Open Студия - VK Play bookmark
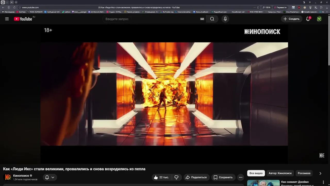The height and width of the screenshot is (186, 330). 114,12
